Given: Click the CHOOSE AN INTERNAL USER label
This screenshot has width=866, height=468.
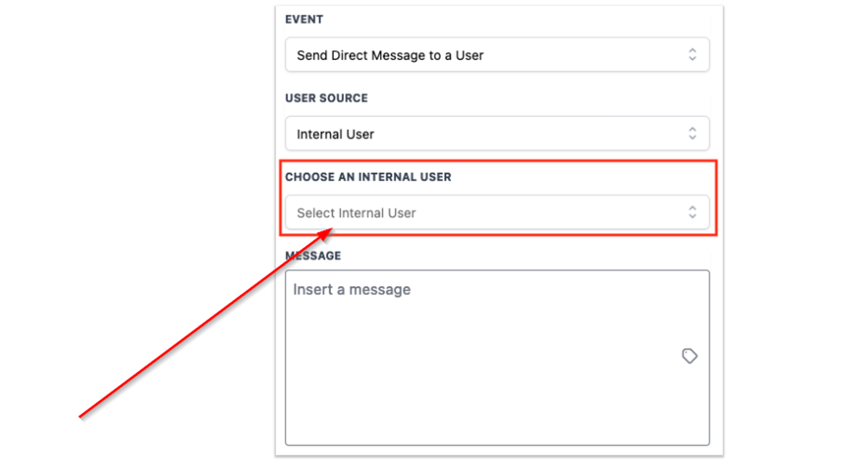Looking at the screenshot, I should coord(368,177).
